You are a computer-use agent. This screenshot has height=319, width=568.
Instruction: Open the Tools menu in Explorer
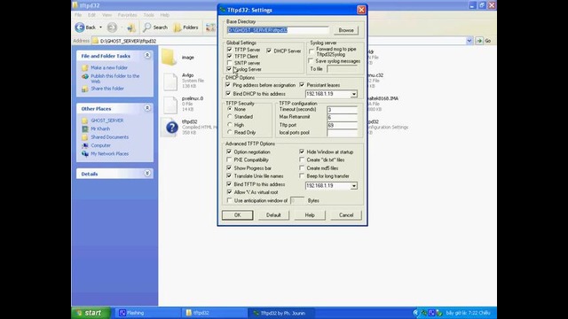148,15
